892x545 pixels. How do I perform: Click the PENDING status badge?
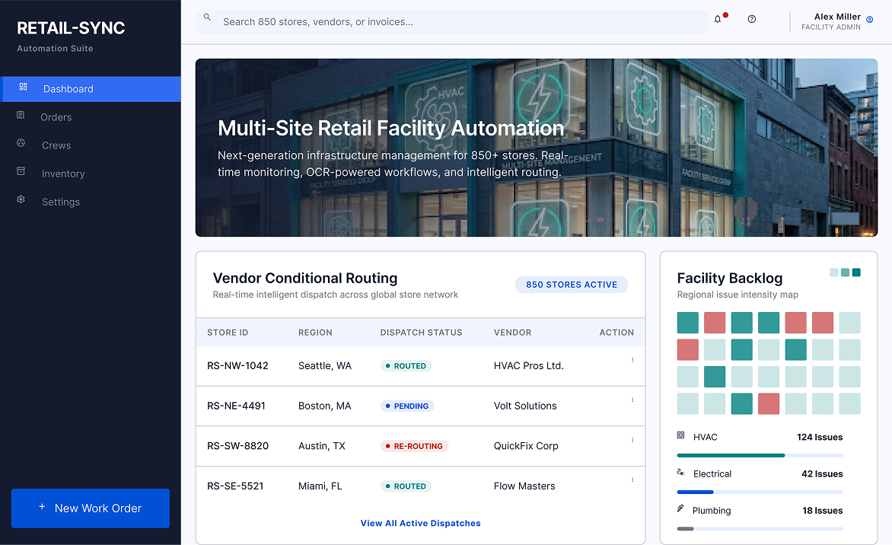[x=406, y=406]
